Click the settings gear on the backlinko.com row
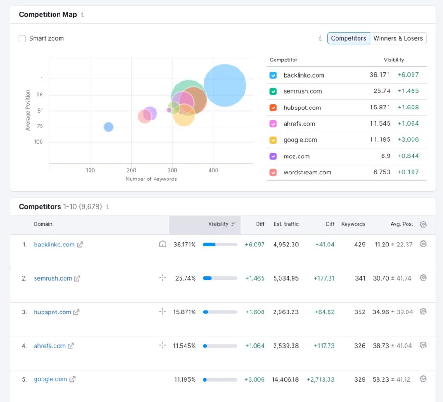 pos(423,243)
